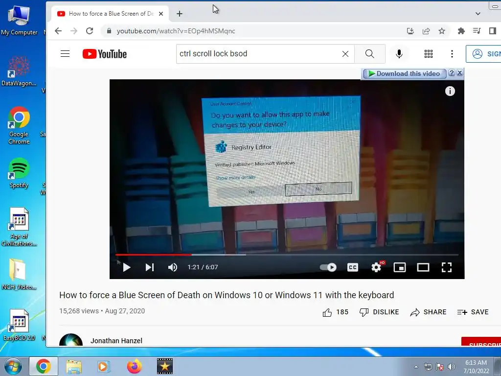This screenshot has width=501, height=376.
Task: Skip to the next video
Action: [x=150, y=267]
